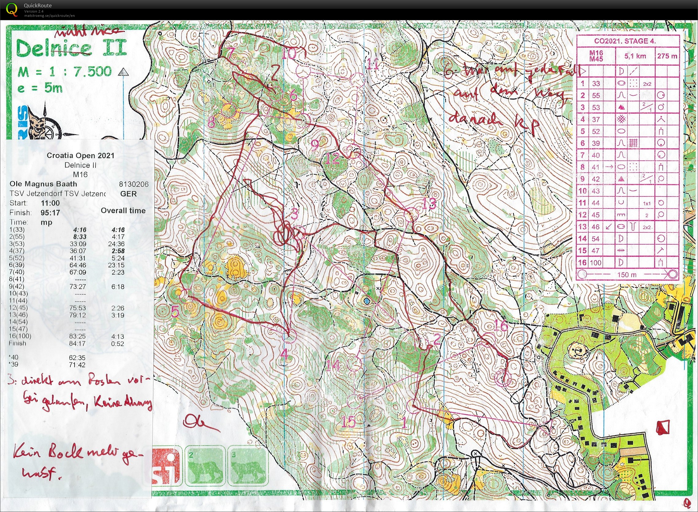Click the Overall time heading in splits
Image resolution: width=698 pixels, height=512 pixels.
(x=123, y=211)
